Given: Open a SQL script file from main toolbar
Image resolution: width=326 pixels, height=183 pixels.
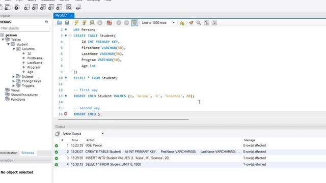Looking at the screenshot, I should point(8,7).
